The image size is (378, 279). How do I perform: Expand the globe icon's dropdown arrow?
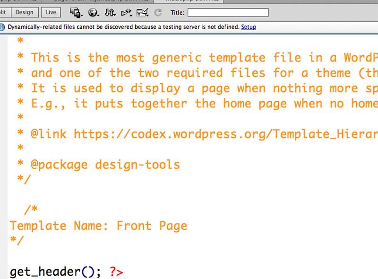tap(99, 14)
